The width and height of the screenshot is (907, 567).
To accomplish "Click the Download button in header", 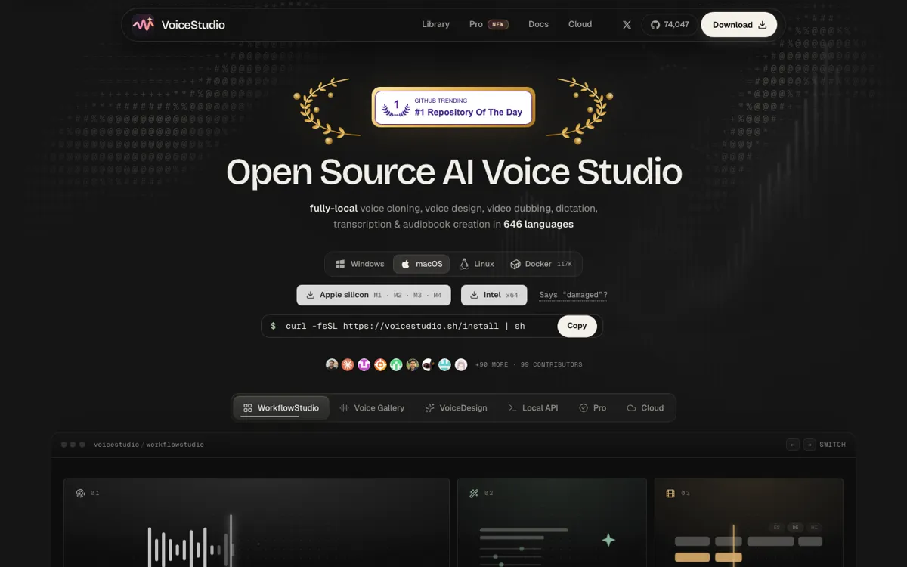I will (739, 25).
